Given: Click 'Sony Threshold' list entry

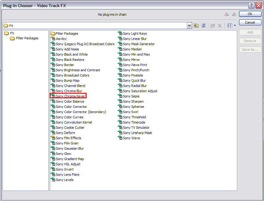Looking at the screenshot, I should tap(134, 117).
